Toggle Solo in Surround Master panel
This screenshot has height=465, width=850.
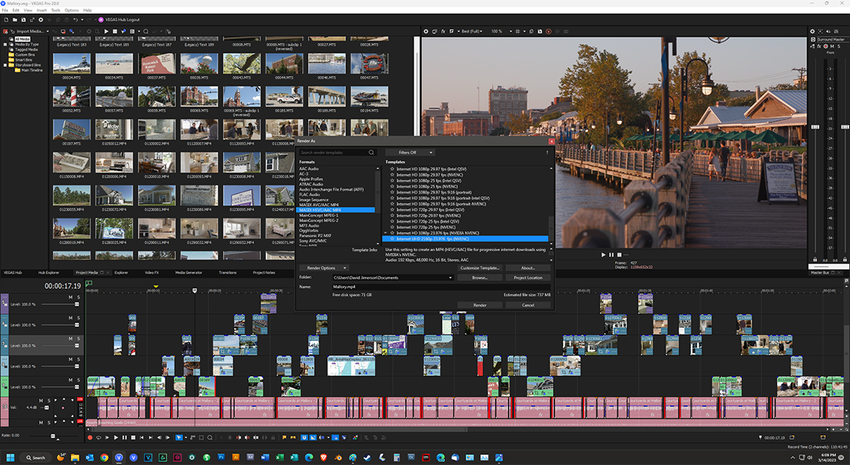tap(839, 46)
